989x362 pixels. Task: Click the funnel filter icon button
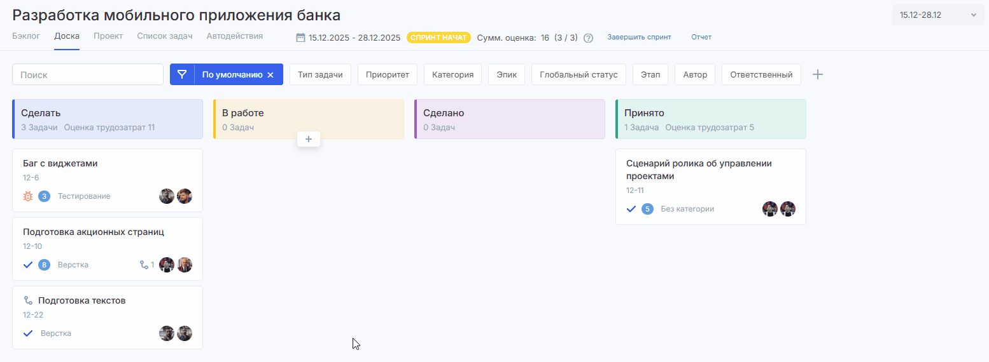(x=182, y=74)
